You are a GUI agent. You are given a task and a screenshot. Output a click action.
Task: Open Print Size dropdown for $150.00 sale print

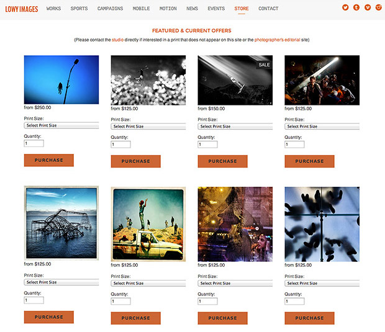click(235, 126)
